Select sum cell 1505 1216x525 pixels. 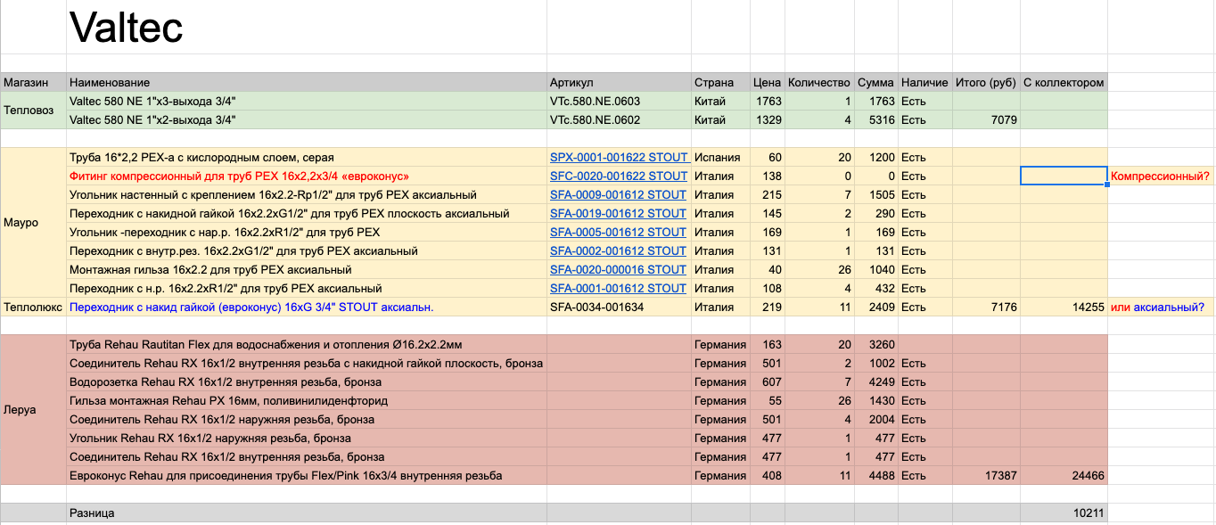pos(876,194)
